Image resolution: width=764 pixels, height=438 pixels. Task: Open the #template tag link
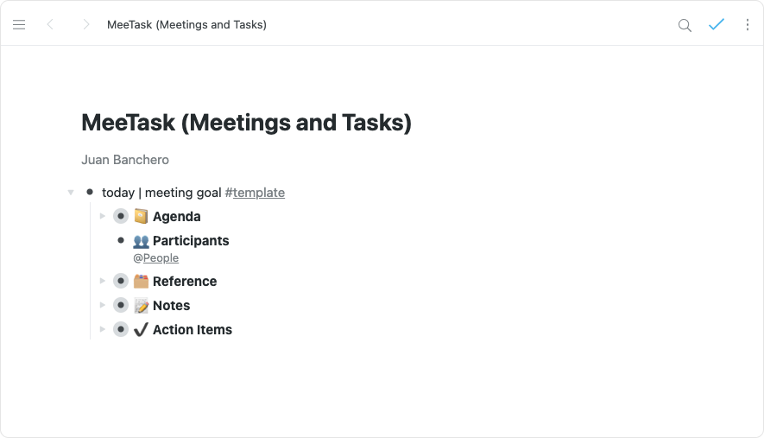pyautogui.click(x=256, y=193)
